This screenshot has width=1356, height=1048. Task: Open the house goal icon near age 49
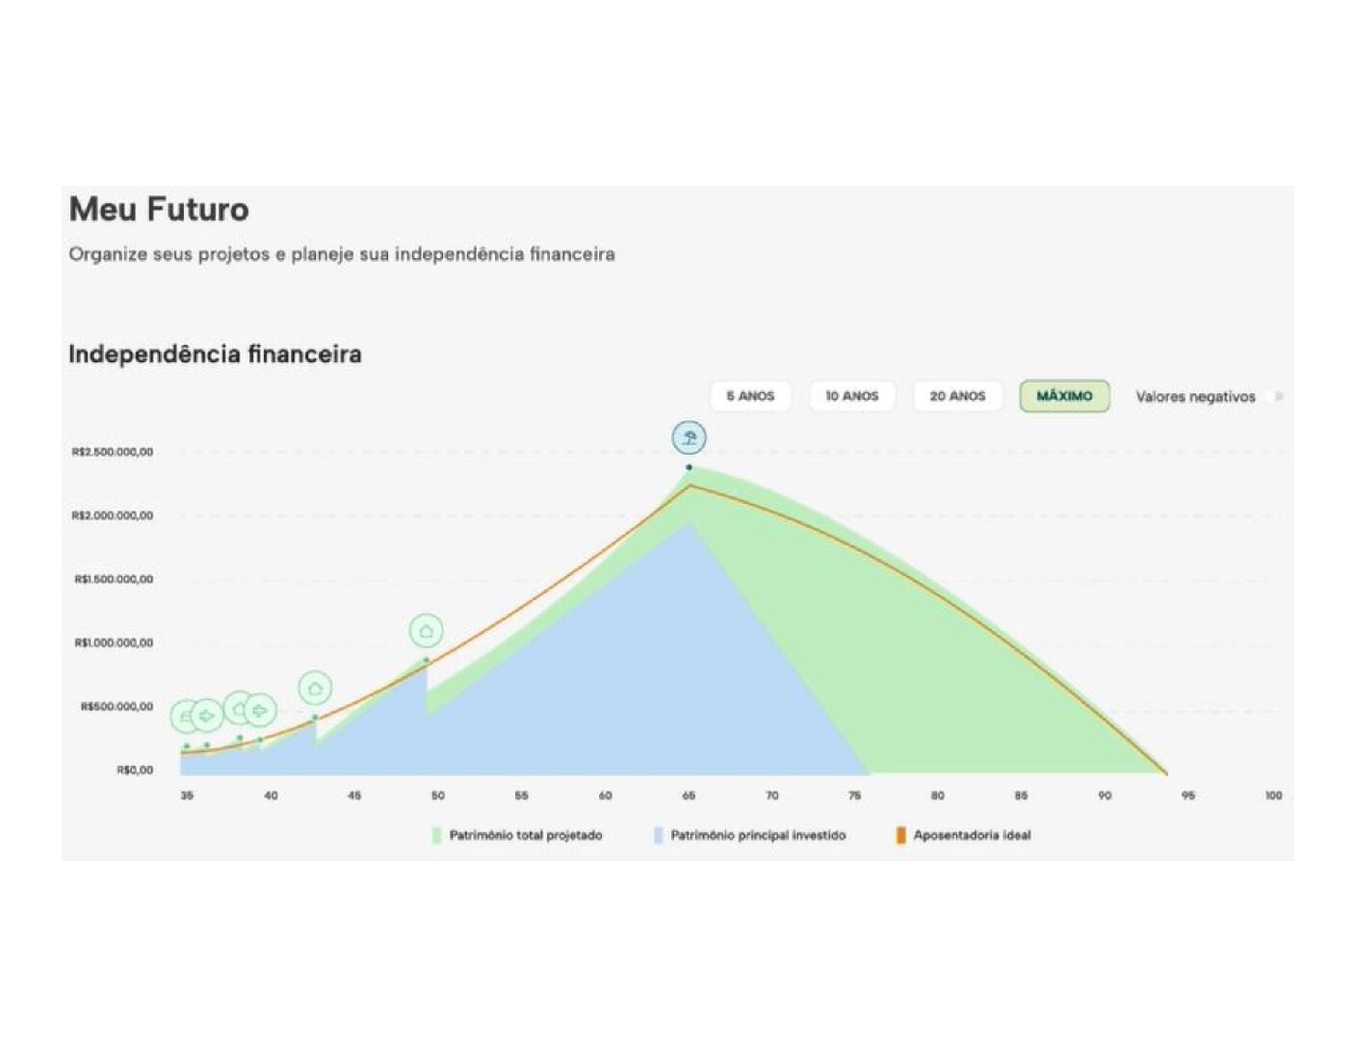[x=426, y=632]
